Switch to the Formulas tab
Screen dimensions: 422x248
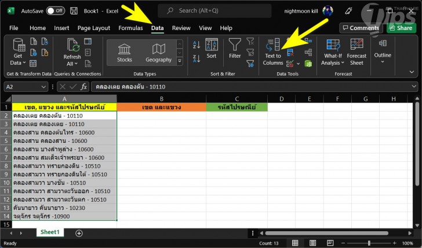[x=130, y=28]
